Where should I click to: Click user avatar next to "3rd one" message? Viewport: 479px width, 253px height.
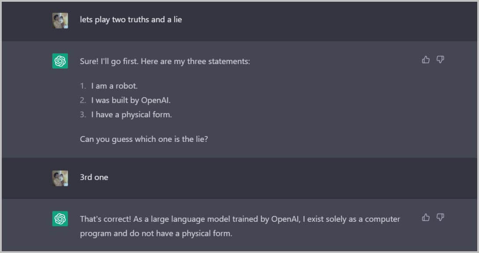point(60,178)
